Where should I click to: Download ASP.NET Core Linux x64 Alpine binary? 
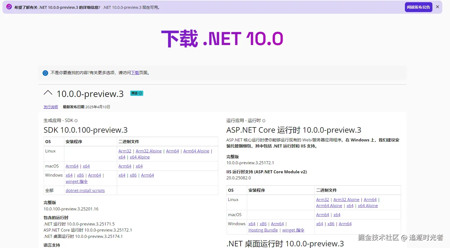click(x=368, y=206)
